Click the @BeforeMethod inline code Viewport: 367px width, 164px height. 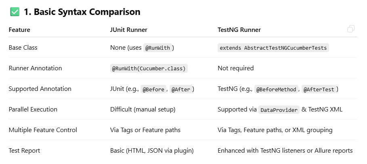tap(276, 89)
